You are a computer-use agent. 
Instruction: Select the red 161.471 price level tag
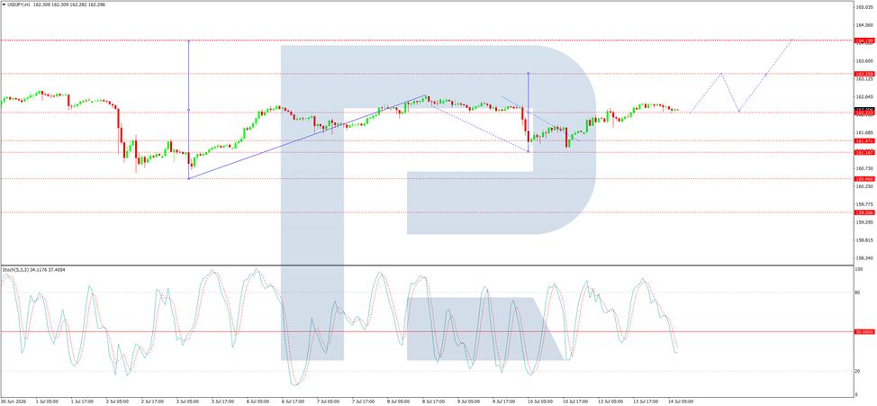point(864,141)
